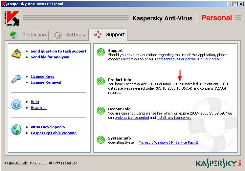This screenshot has width=245, height=171.
Task: Click the lifebuoy icon on the Support tab
Action: coord(98,34)
